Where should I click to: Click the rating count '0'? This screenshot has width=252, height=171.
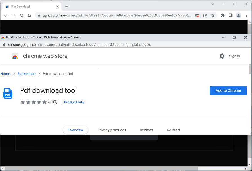(x=50, y=102)
